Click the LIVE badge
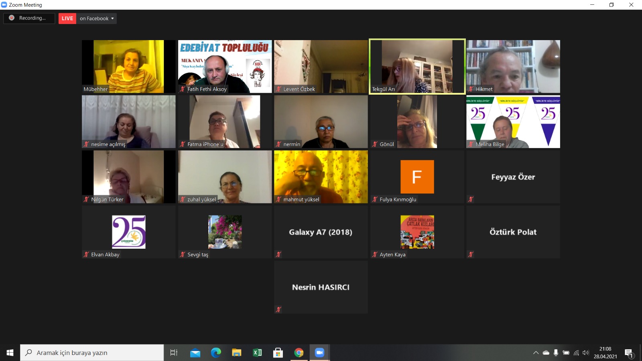 [x=67, y=18]
